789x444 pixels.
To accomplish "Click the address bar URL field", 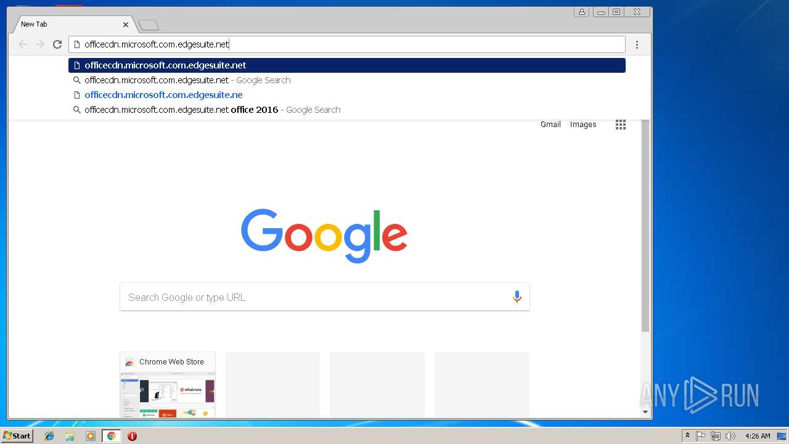I will 347,44.
